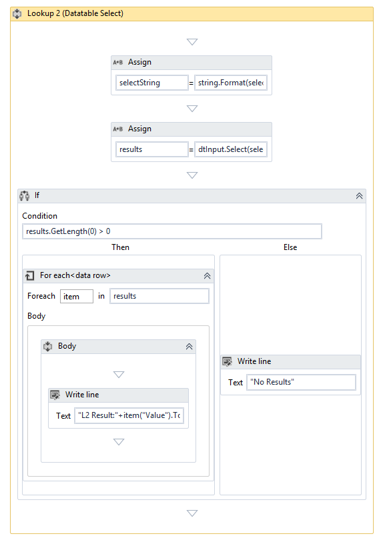Collapse the If activity
The image size is (377, 540).
coord(359,196)
